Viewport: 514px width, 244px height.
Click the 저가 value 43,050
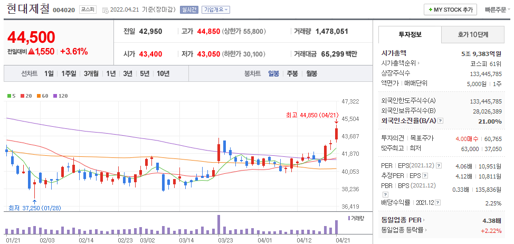pos(208,54)
